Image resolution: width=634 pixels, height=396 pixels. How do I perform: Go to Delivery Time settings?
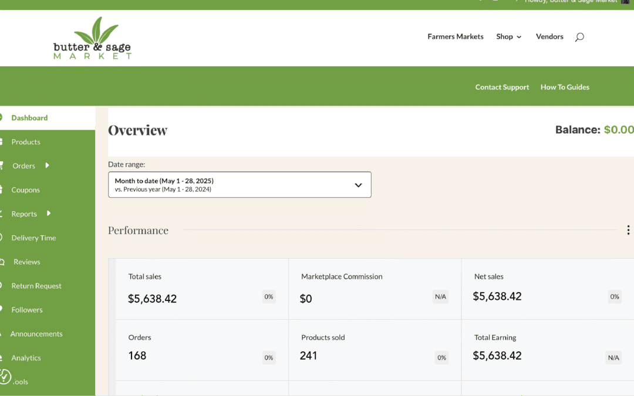point(33,238)
